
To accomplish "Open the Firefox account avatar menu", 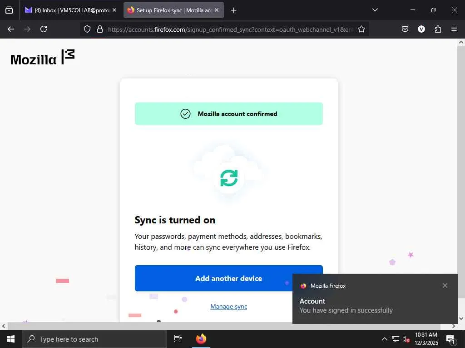I will (421, 29).
